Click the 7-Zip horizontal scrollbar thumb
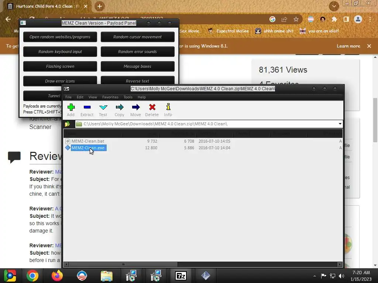 click(123, 264)
